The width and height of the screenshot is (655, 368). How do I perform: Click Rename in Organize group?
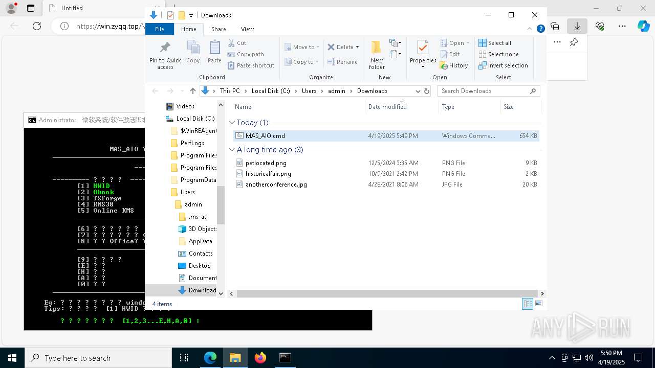(342, 62)
